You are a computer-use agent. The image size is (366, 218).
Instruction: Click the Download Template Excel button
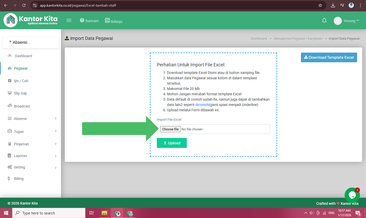coord(329,57)
